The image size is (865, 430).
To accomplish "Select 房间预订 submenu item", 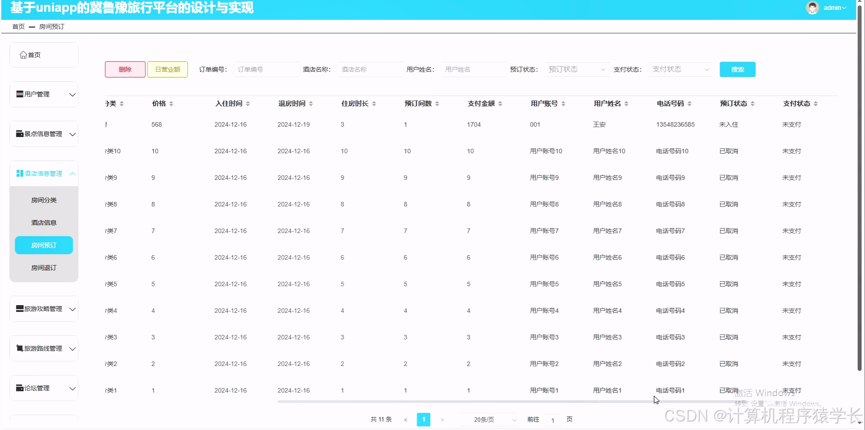I will tap(44, 245).
